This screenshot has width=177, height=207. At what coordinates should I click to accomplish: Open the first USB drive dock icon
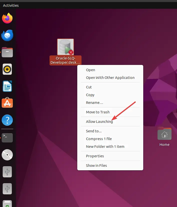[7, 172]
